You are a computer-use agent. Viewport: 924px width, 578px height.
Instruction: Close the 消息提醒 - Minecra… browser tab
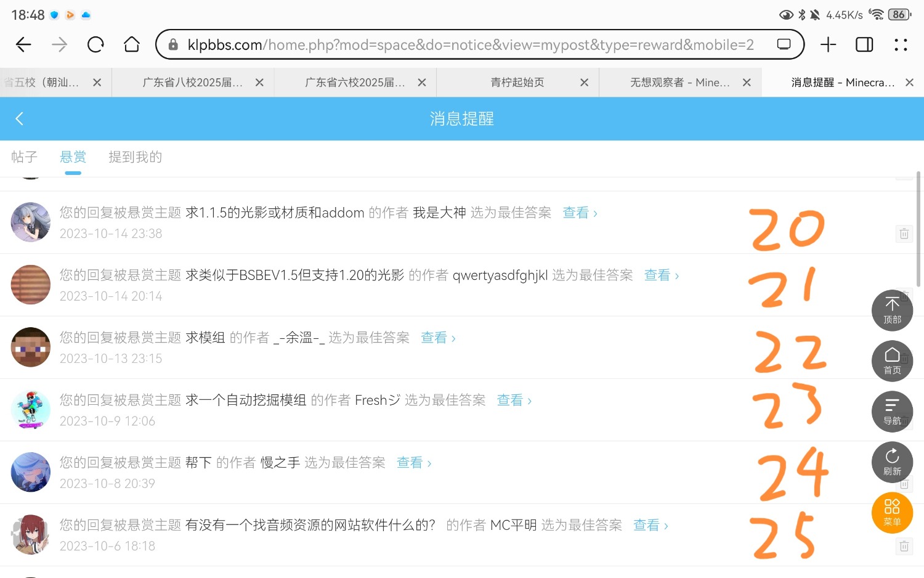click(x=909, y=83)
